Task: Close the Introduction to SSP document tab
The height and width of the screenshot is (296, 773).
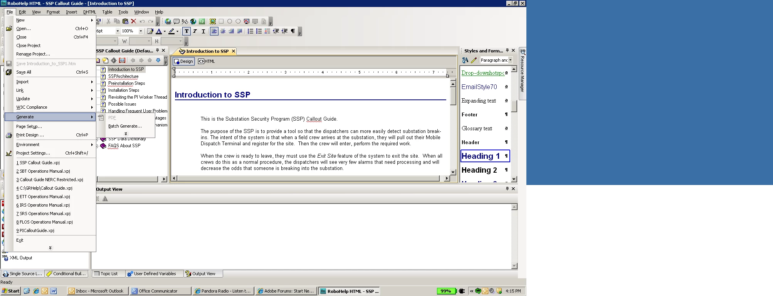Action: pos(233,51)
